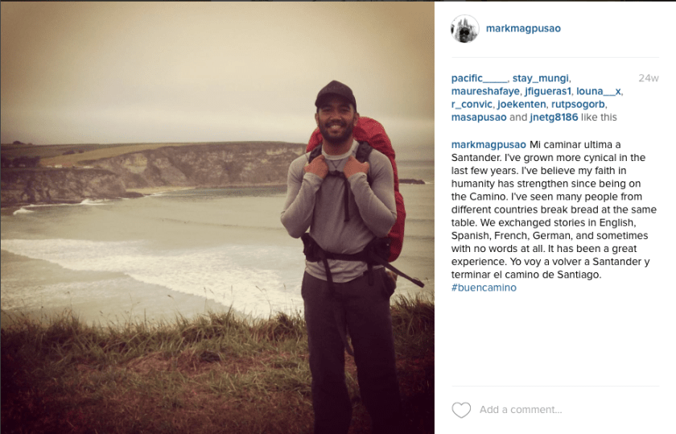Open liker profile maureshafaye

point(485,91)
